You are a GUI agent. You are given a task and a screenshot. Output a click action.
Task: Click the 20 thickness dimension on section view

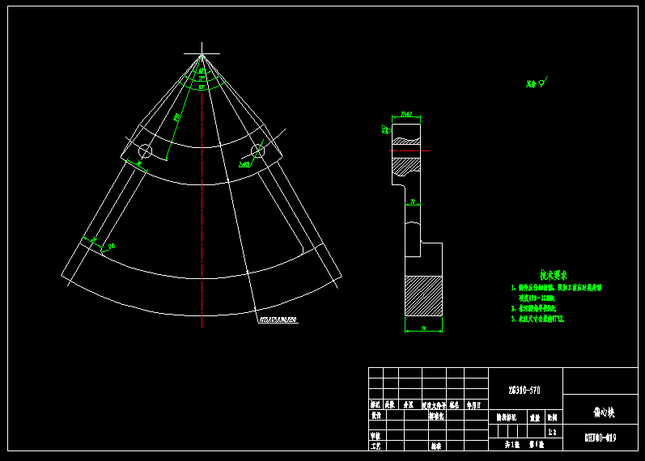[413, 201]
